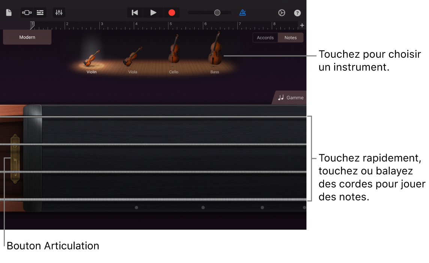Open the My Songs document browser

pyautogui.click(x=9, y=12)
